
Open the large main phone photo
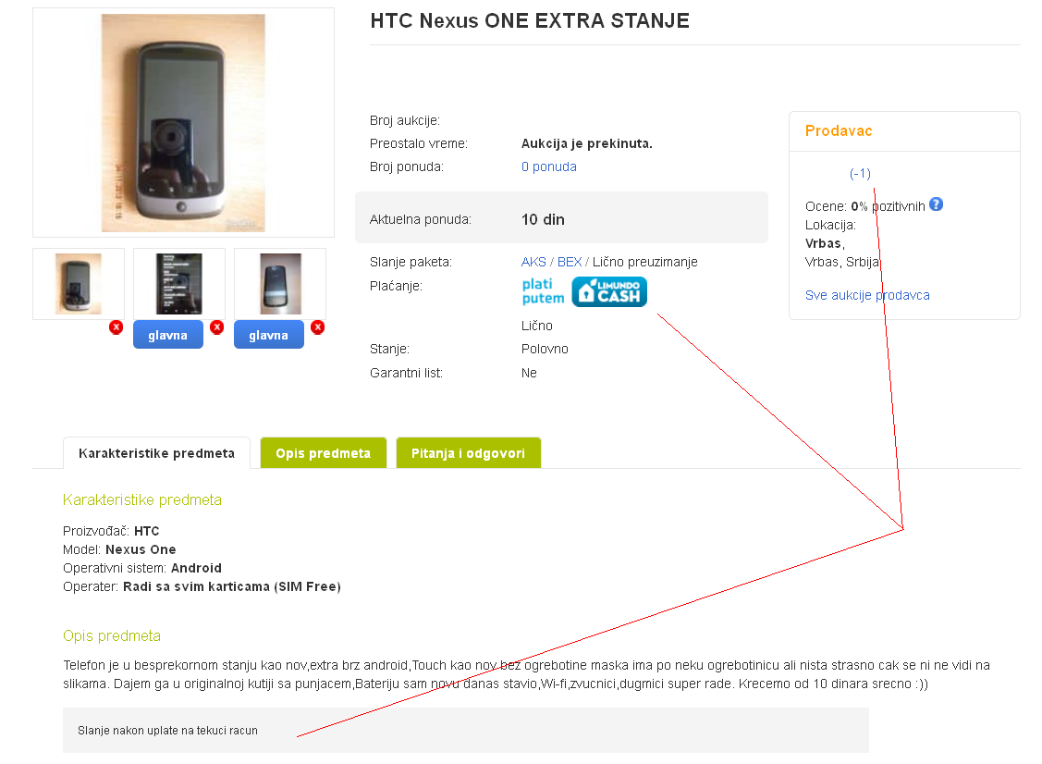(183, 123)
